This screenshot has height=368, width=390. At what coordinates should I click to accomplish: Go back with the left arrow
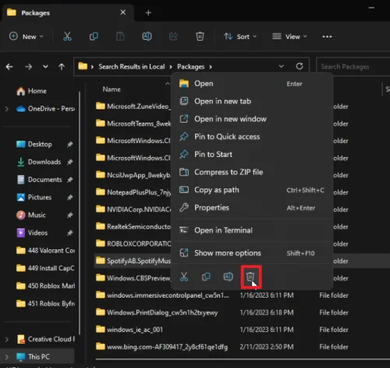pos(9,66)
